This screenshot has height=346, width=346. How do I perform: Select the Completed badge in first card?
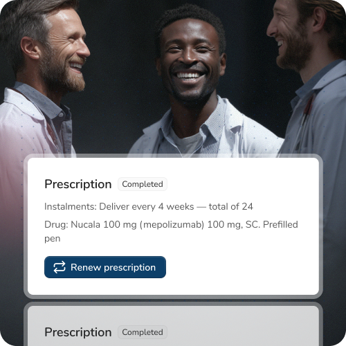(143, 184)
